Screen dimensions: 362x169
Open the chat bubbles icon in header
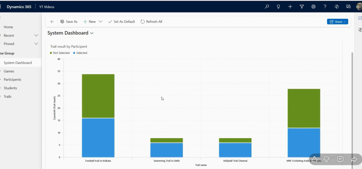[x=348, y=6]
